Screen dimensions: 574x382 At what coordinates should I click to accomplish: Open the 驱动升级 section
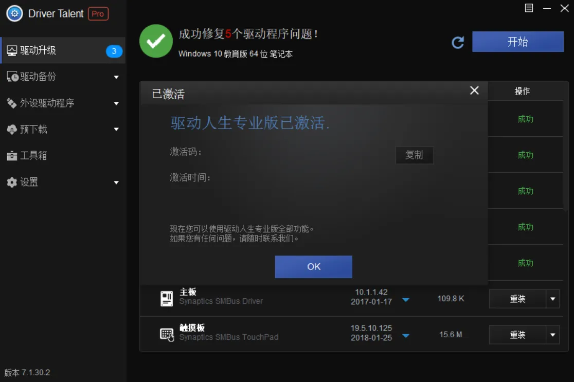click(63, 50)
